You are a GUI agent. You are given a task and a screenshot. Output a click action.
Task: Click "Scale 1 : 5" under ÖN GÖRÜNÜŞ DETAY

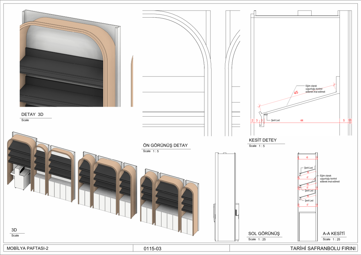[x=151, y=151]
